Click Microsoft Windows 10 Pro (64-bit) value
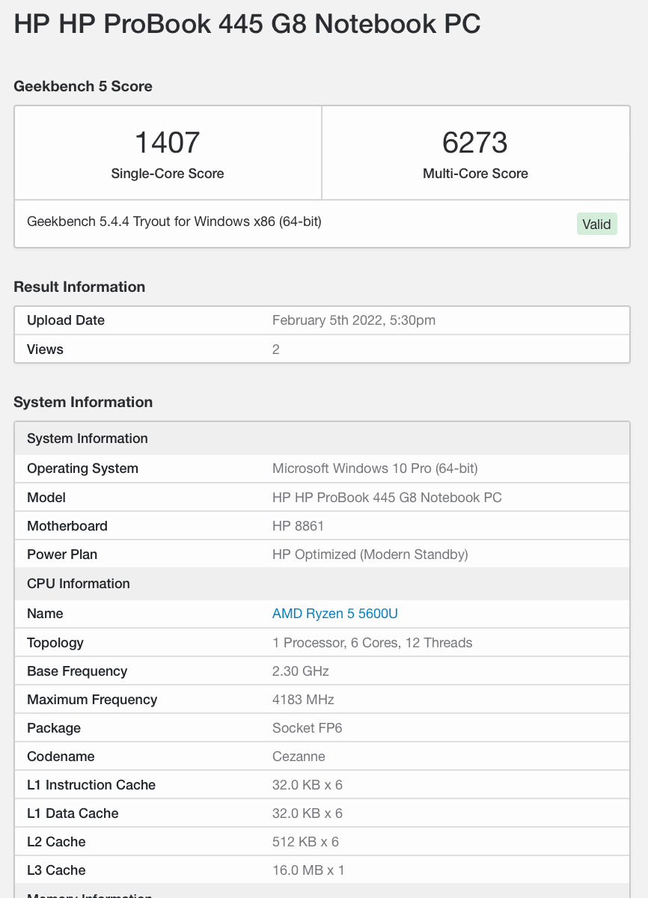This screenshot has width=648, height=898. [x=375, y=468]
